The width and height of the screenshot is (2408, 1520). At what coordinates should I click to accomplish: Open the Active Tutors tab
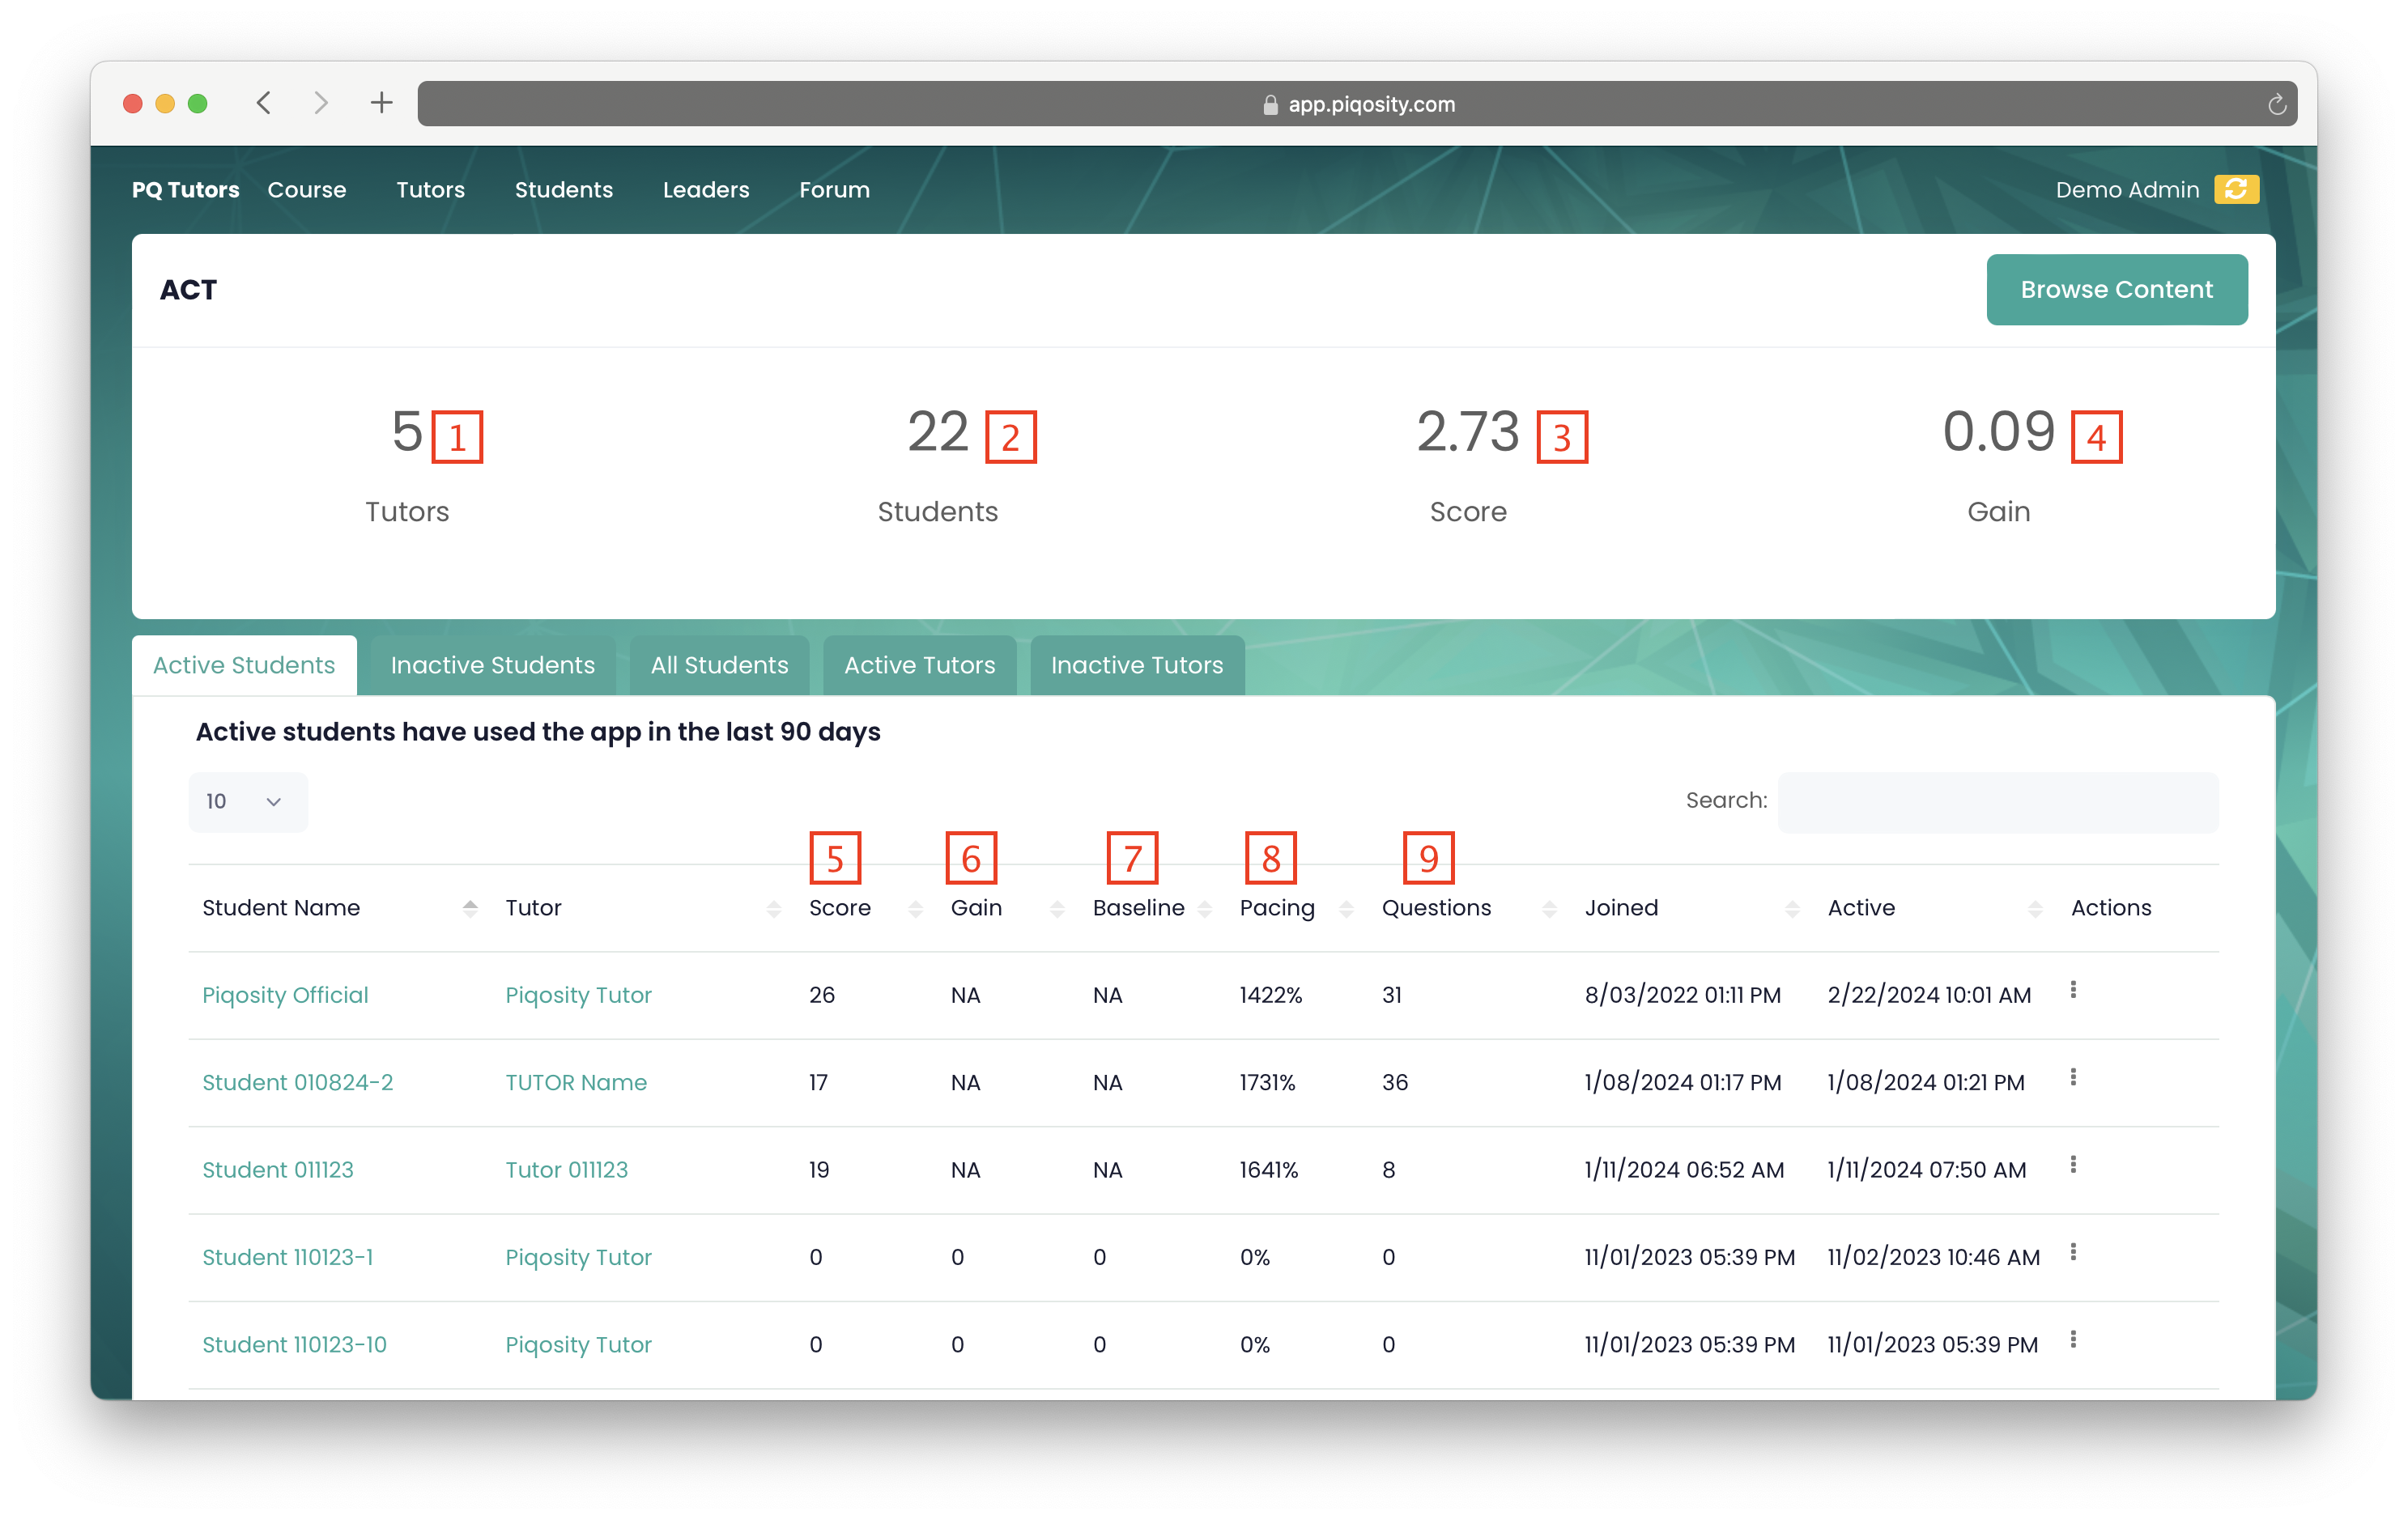tap(919, 665)
